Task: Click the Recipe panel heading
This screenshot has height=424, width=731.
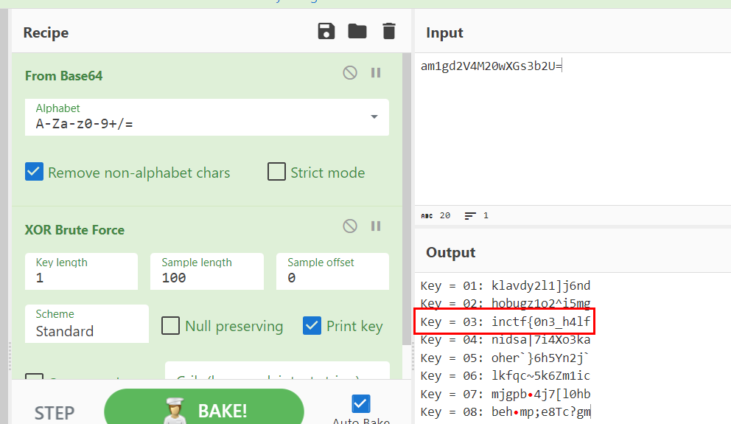Action: coord(46,32)
